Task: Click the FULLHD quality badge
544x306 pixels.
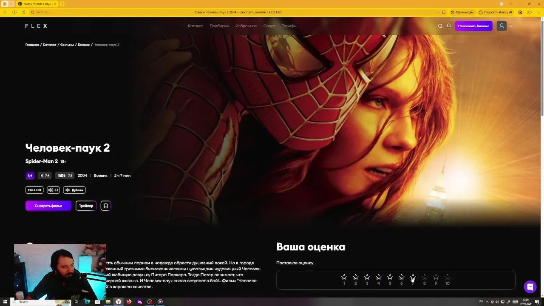Action: click(34, 190)
